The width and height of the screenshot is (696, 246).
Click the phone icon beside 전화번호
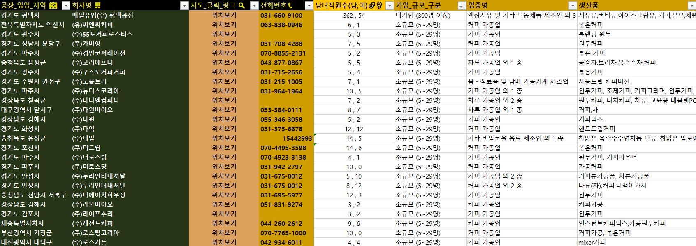click(290, 5)
